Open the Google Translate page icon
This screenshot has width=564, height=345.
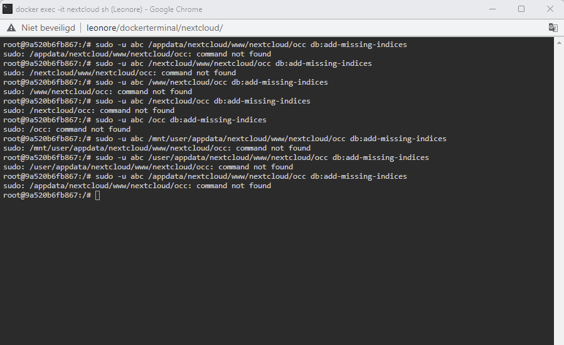pos(553,28)
